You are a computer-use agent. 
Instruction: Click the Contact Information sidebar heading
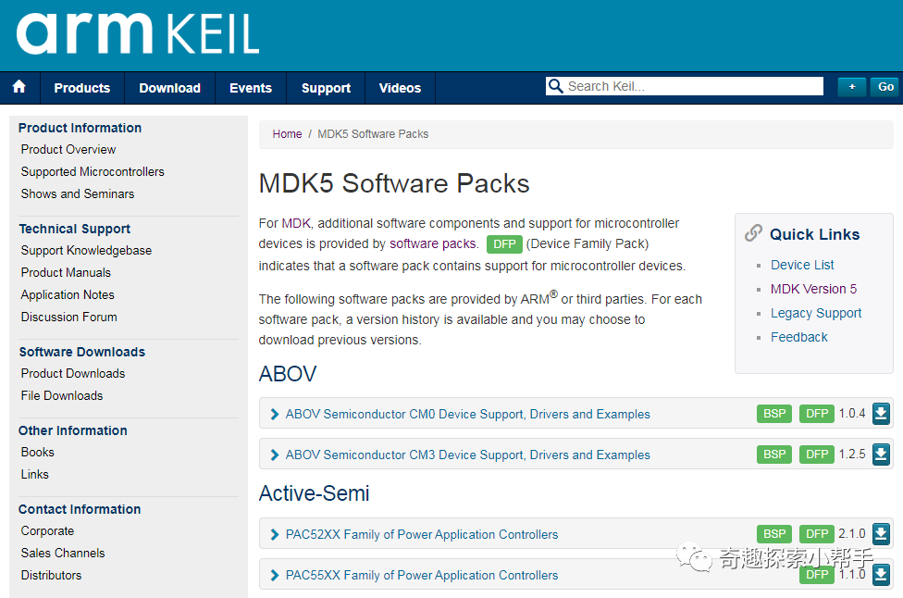pos(80,509)
